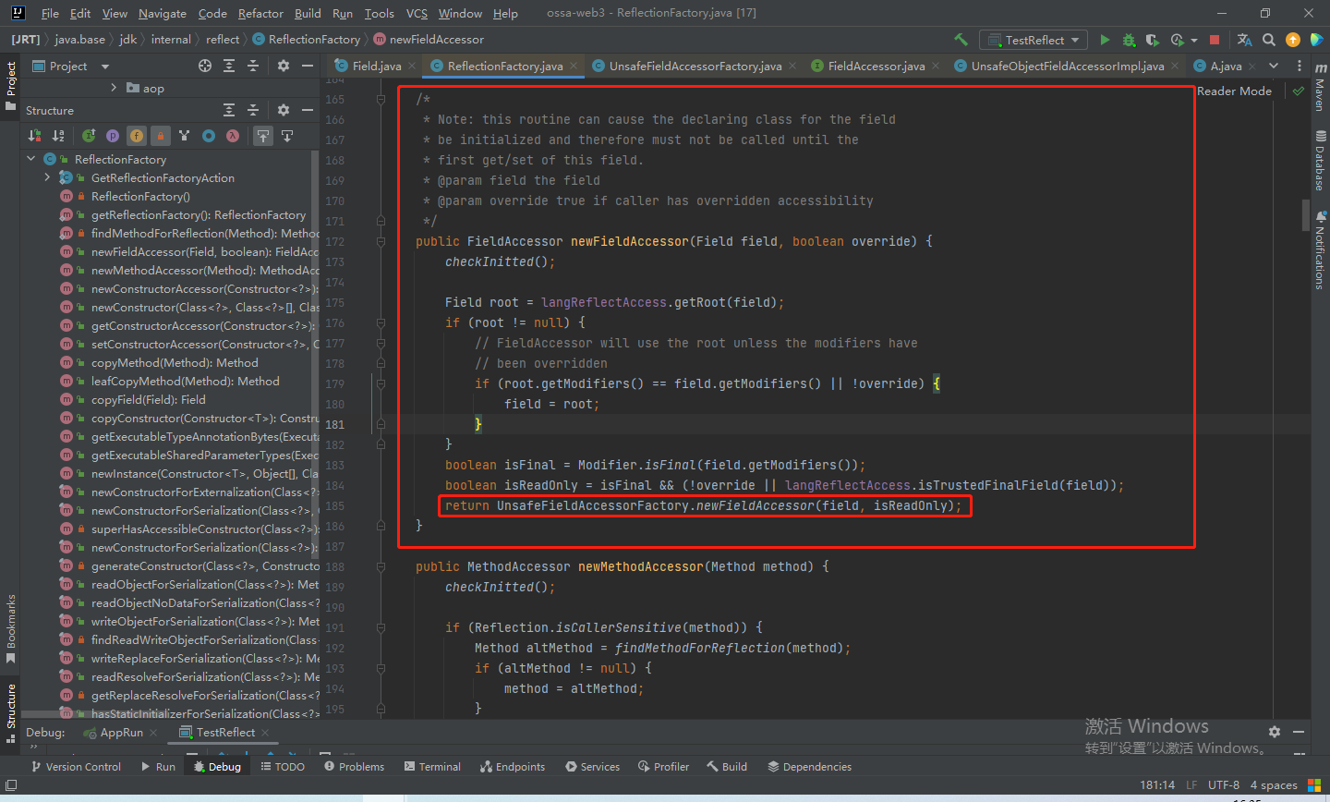Expand all in the Structure panel header
The image size is (1330, 802).
(229, 110)
